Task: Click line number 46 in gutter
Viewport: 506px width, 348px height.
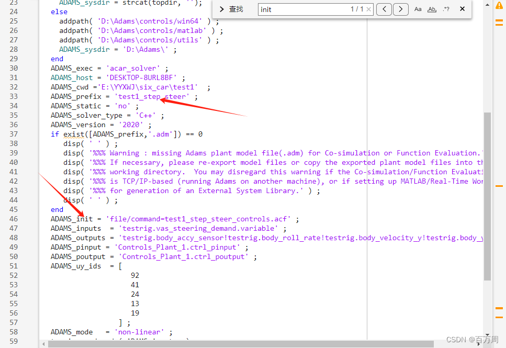Action: click(x=14, y=219)
